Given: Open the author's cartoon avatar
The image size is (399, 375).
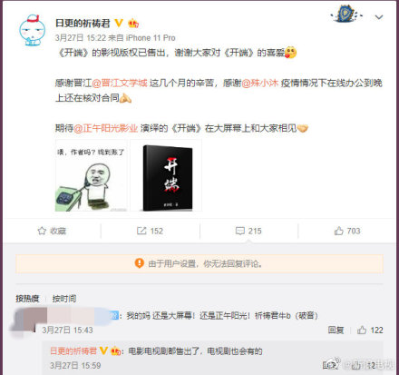Looking at the screenshot, I should coord(32,30).
